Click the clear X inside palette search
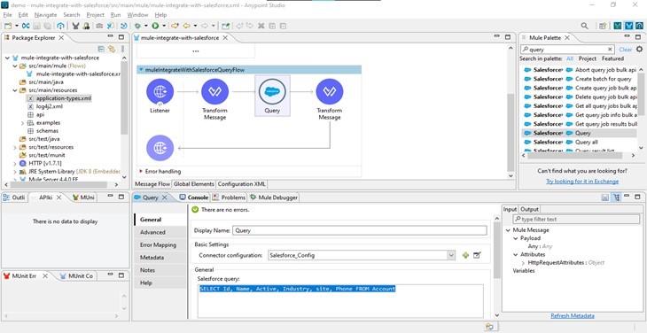Image resolution: width=647 pixels, height=333 pixels. [x=610, y=50]
